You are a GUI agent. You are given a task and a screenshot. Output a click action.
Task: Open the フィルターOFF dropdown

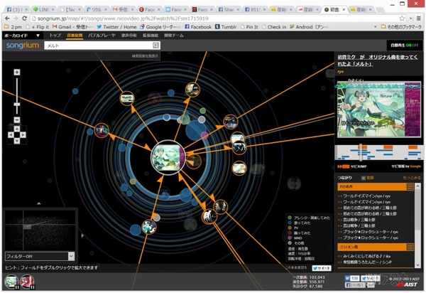tap(40, 256)
